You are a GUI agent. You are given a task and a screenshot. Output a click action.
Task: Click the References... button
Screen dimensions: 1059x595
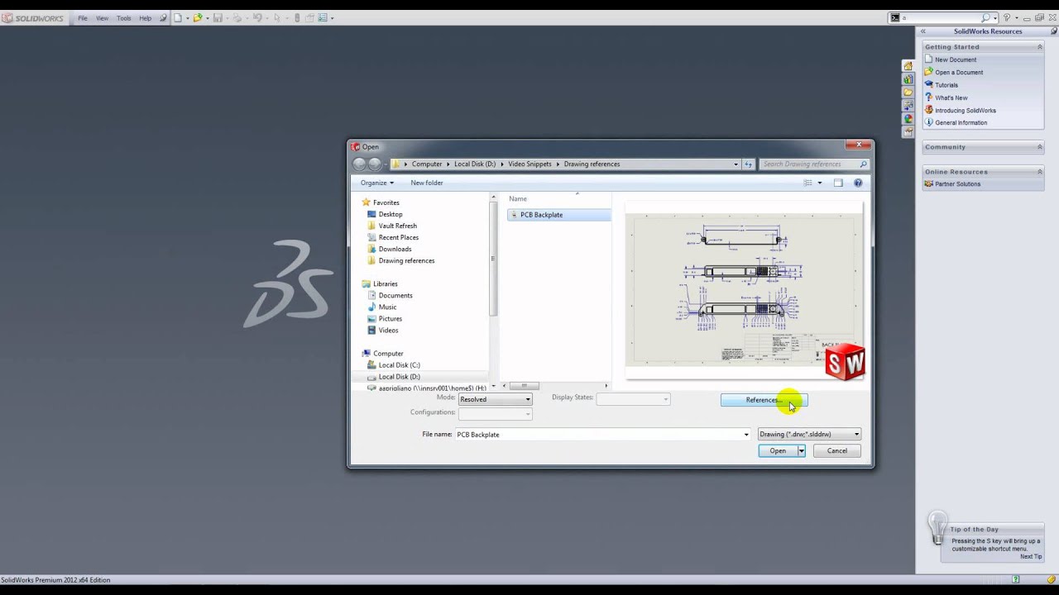[x=764, y=400]
